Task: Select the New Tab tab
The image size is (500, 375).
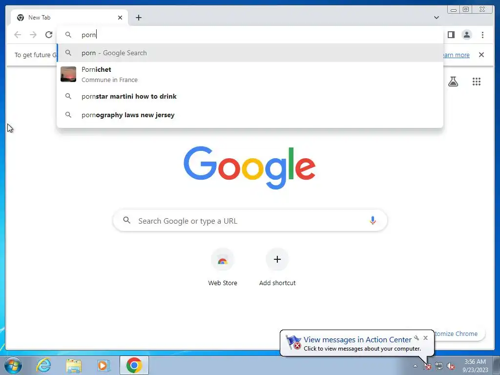Action: [x=69, y=18]
